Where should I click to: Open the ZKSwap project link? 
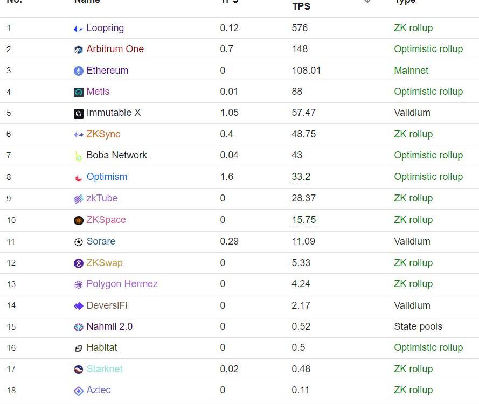point(105,263)
